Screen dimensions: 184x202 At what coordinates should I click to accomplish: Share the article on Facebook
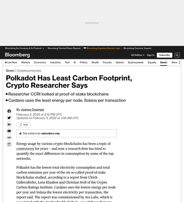coord(9,111)
